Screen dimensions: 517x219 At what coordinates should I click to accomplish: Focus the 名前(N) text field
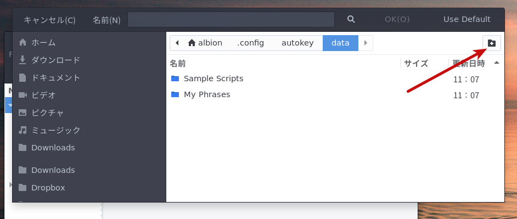pyautogui.click(x=231, y=19)
